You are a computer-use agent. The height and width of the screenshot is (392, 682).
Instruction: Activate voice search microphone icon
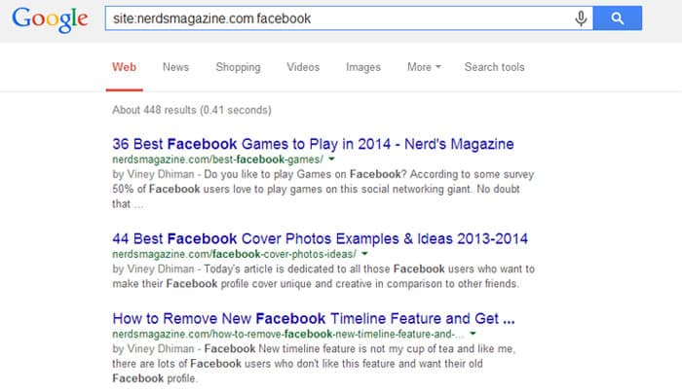pyautogui.click(x=581, y=18)
